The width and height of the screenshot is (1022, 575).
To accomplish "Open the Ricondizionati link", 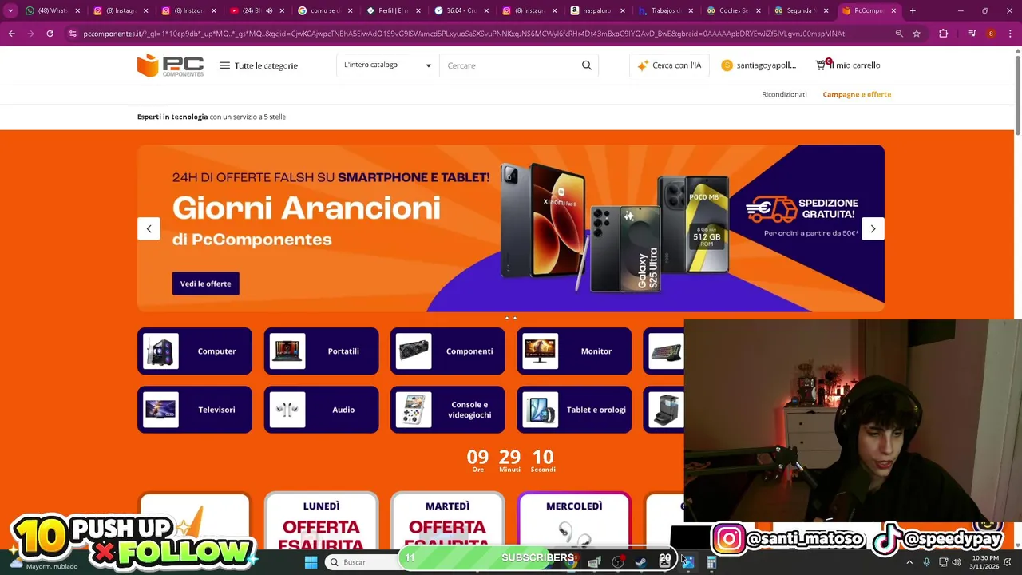I will tap(784, 94).
